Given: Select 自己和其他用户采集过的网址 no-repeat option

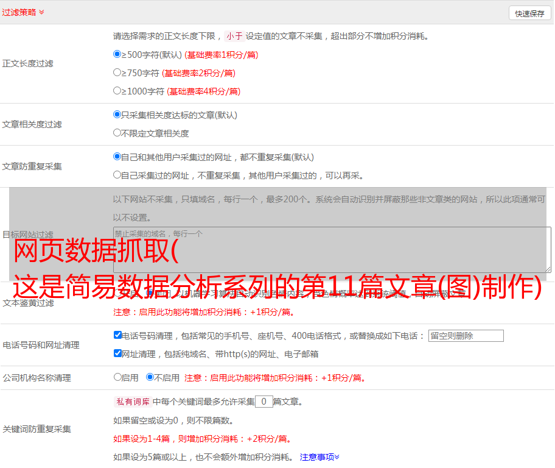Looking at the screenshot, I should click(x=117, y=157).
